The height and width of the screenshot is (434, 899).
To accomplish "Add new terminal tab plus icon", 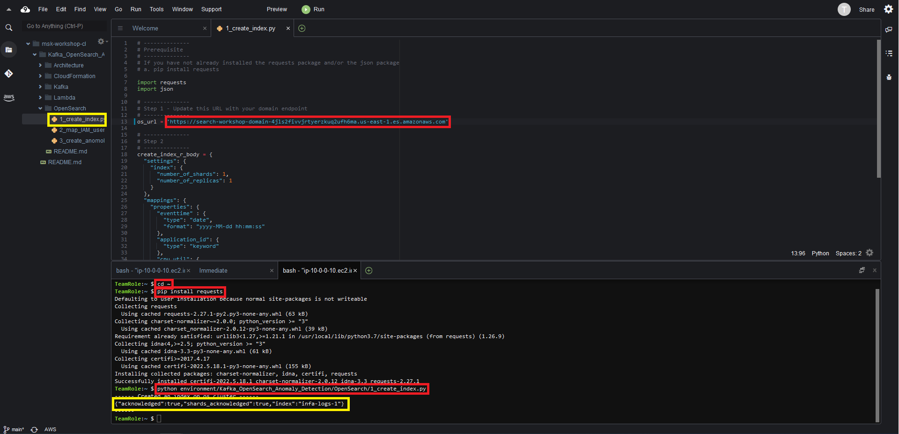I will coord(368,271).
